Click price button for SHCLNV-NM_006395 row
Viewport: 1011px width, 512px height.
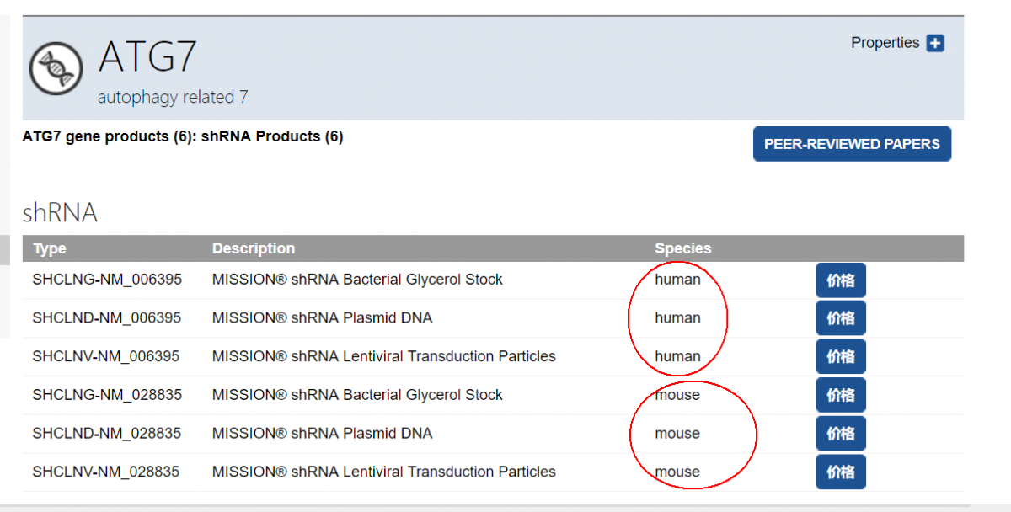tap(840, 357)
